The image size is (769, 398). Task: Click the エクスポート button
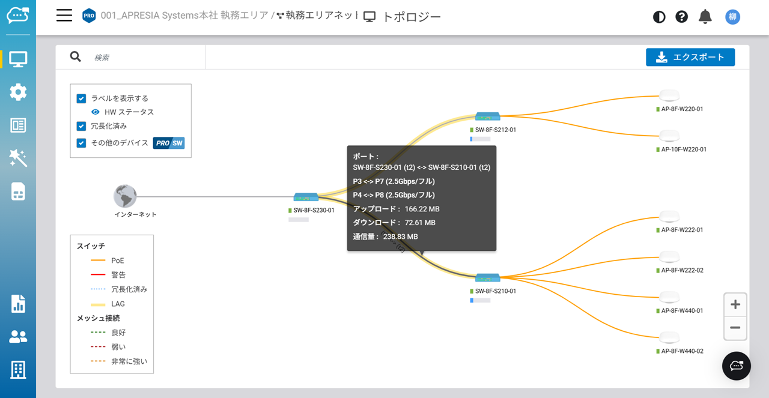coord(690,57)
